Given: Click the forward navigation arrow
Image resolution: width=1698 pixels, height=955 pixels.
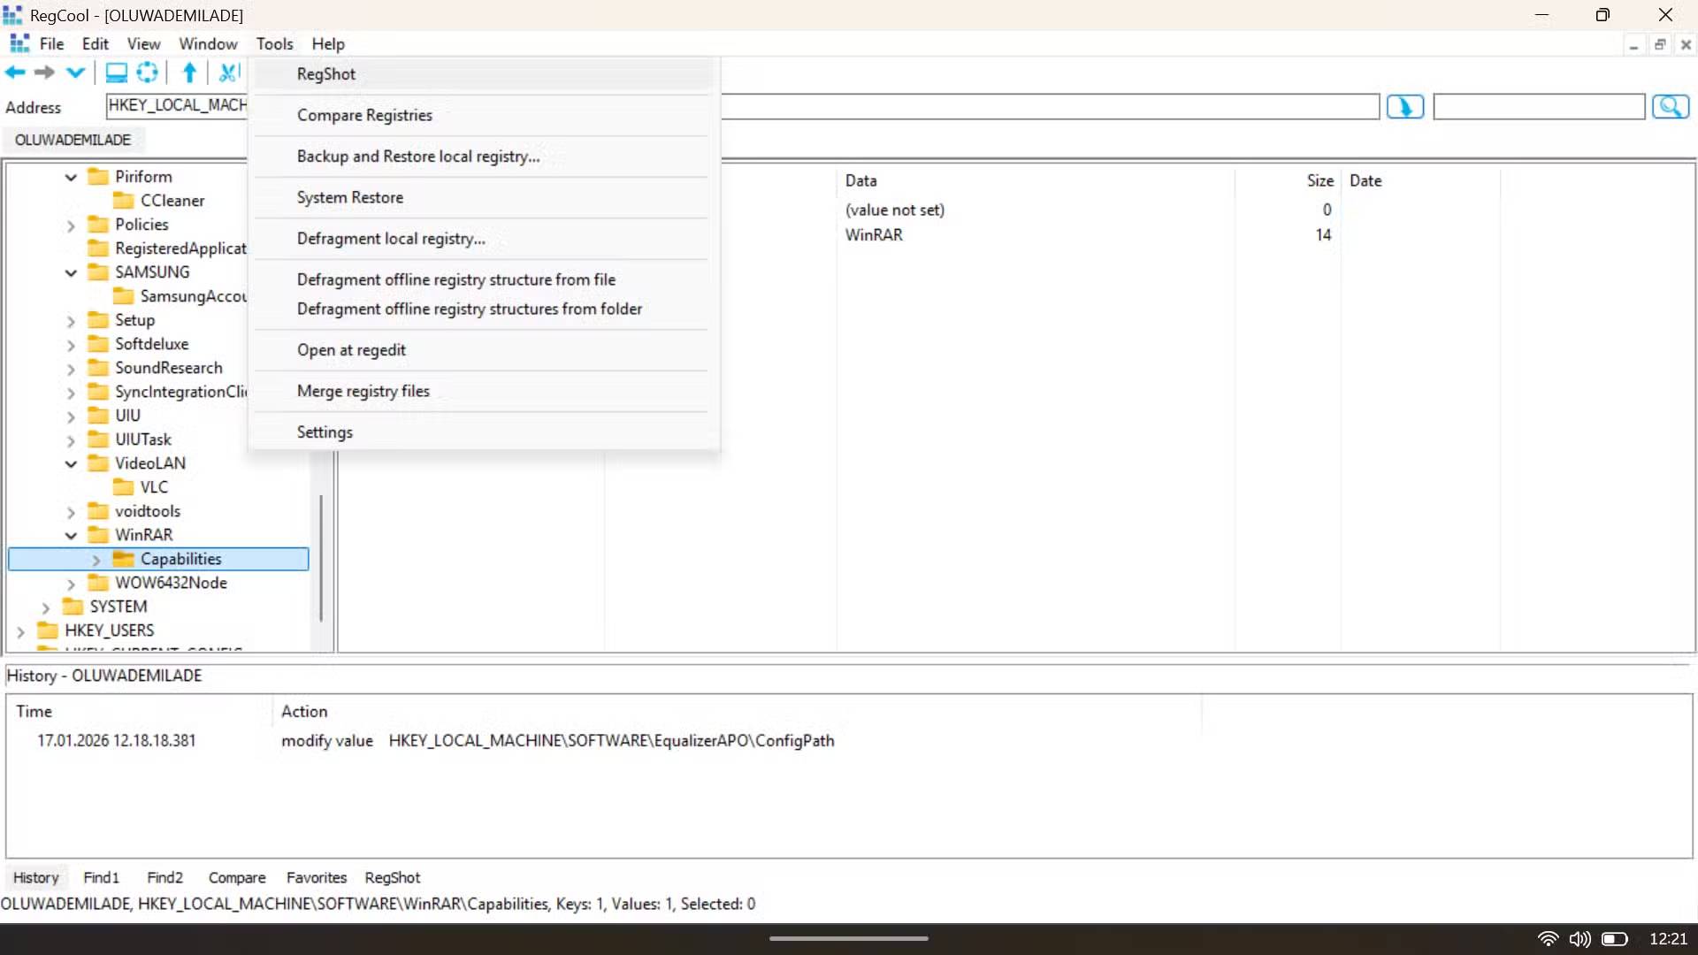Looking at the screenshot, I should coord(44,73).
